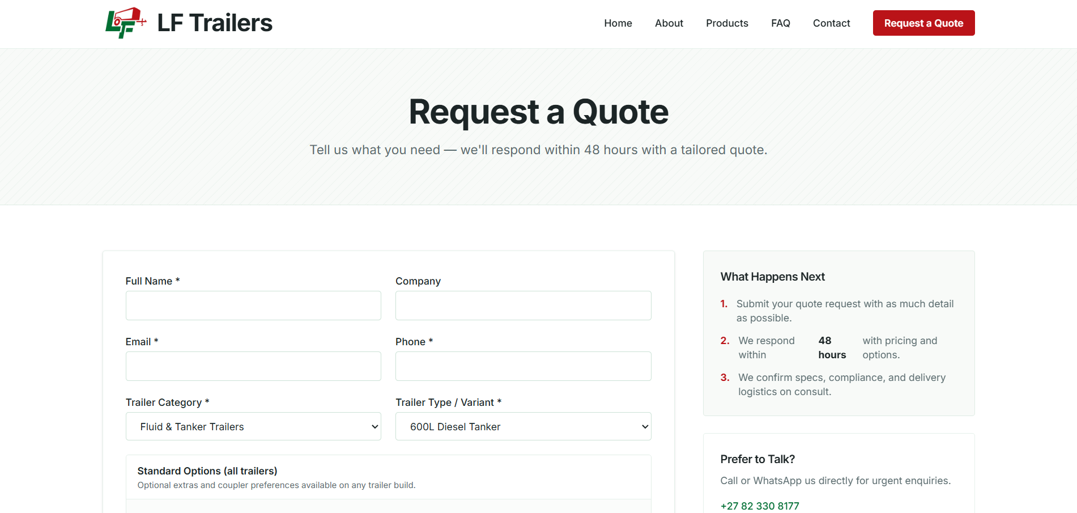
Task: Click the 'We confirm specs, compliance' step text
Action: (842, 384)
